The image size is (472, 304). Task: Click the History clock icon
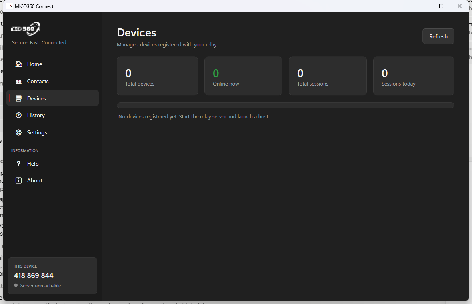click(x=19, y=115)
